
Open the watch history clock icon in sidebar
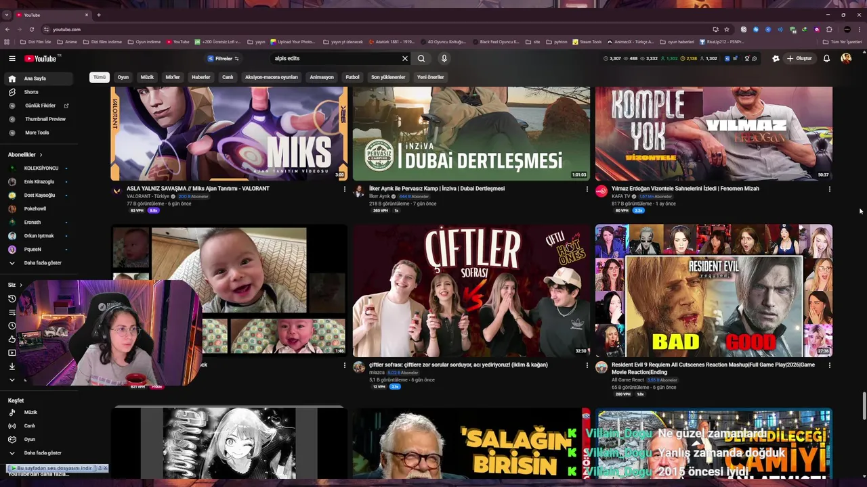coord(12,299)
